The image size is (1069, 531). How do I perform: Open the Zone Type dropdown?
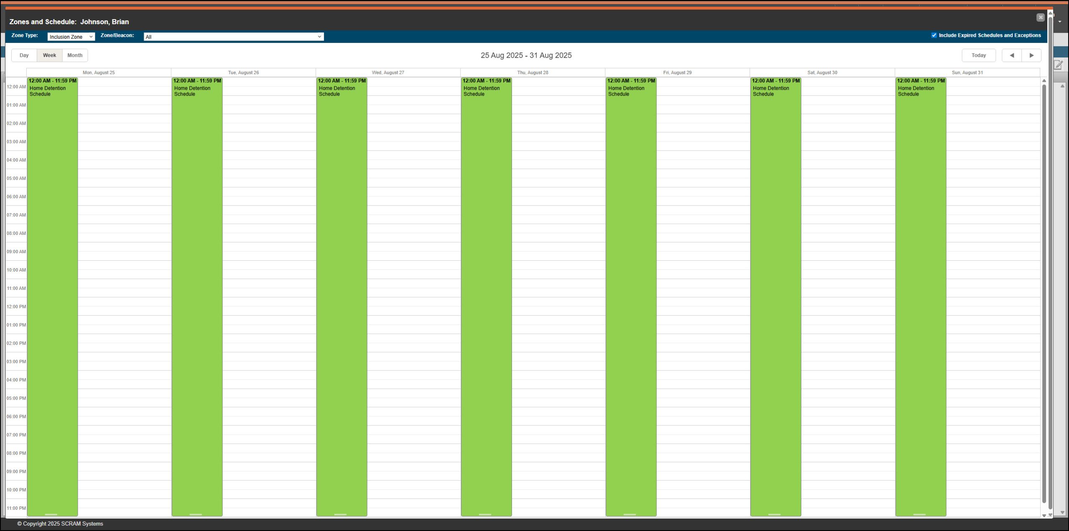71,37
